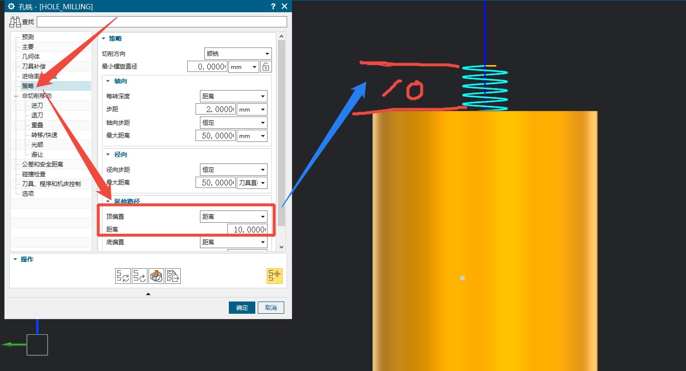
Task: Click the Verify tool path icon
Action: [156, 276]
